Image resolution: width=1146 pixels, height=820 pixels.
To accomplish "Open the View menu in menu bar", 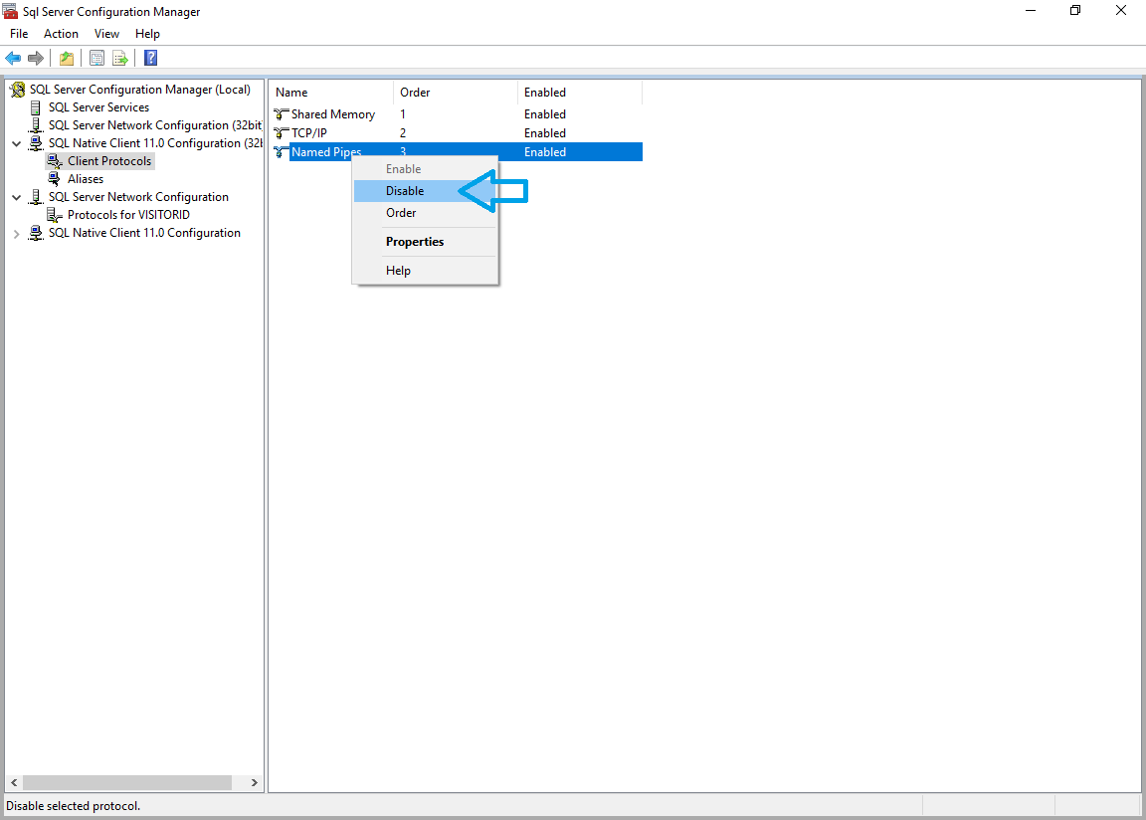I will [x=106, y=34].
